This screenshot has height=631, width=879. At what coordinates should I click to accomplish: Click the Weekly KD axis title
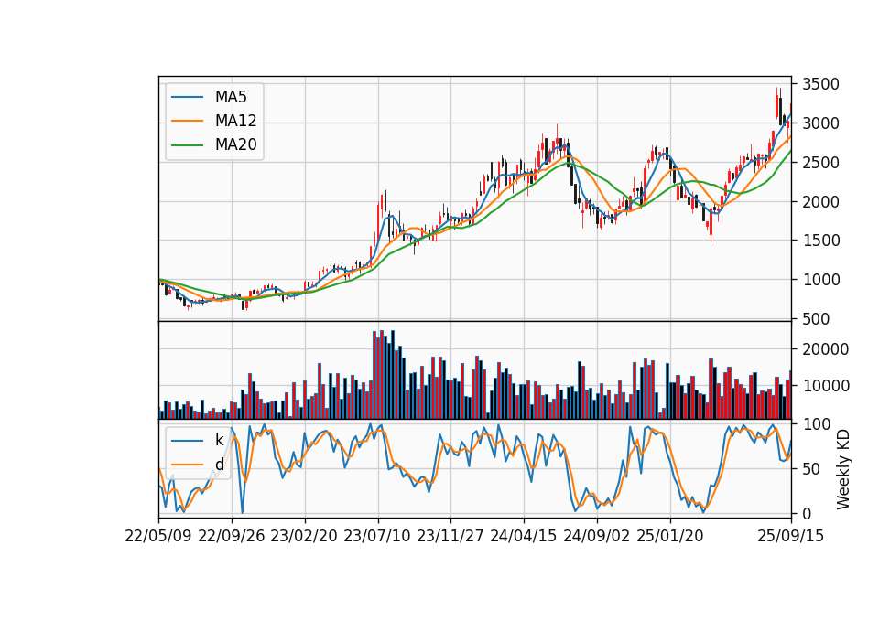tap(843, 470)
